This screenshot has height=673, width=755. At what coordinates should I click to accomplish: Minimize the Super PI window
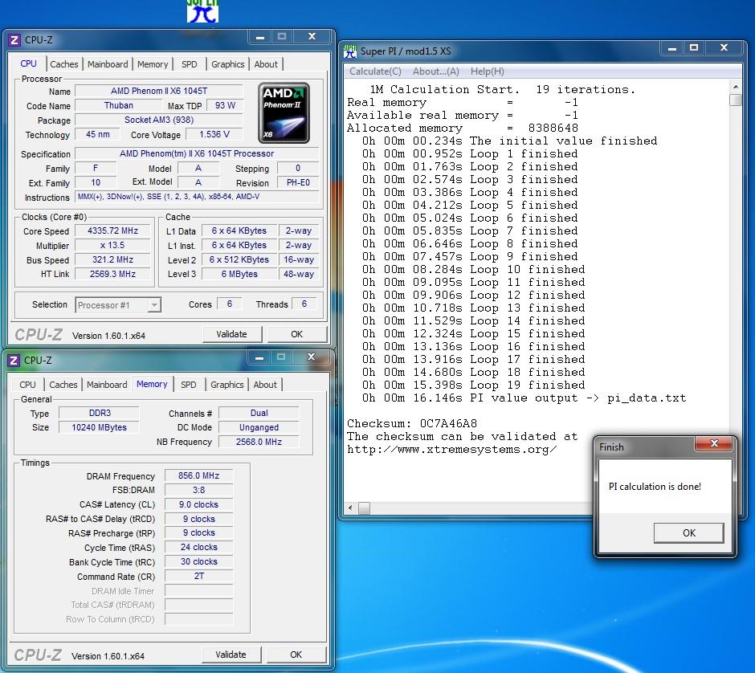click(x=672, y=48)
